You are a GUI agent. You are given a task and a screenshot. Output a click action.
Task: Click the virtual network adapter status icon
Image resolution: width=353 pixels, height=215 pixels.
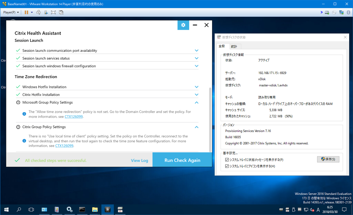(341, 12)
